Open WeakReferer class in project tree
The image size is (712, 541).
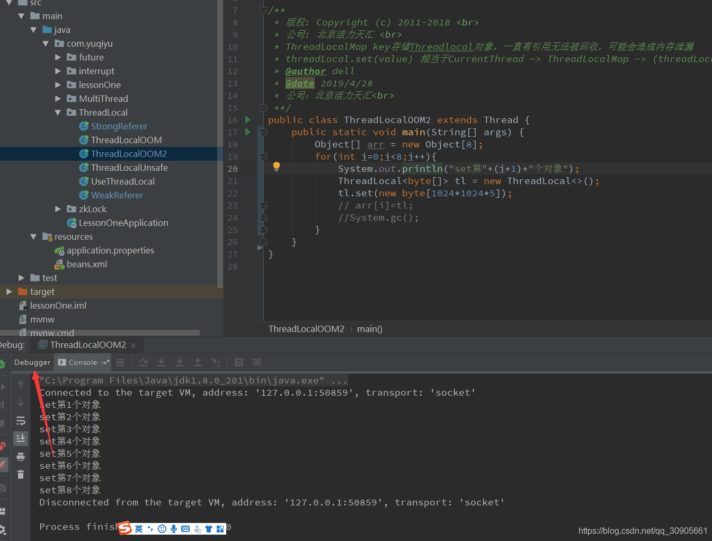117,195
